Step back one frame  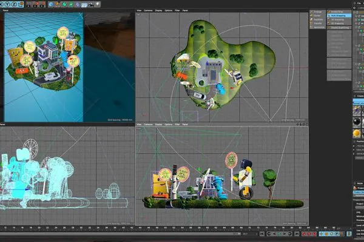click(274, 234)
